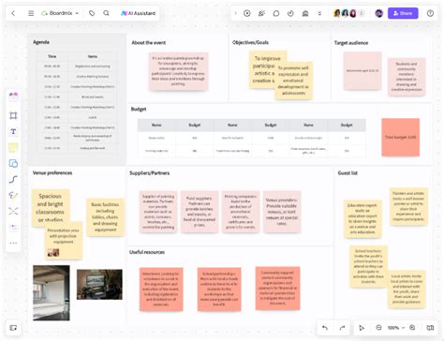This screenshot has height=341, width=444.
Task: Open my profile avatar menu
Action: coord(378,13)
